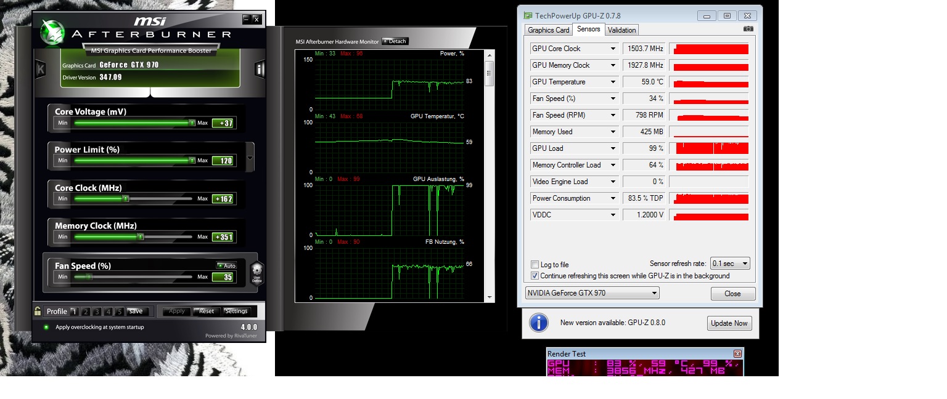Take a GPU-Z screenshot with the camera icon
Screen dimensions: 947x399
point(748,29)
